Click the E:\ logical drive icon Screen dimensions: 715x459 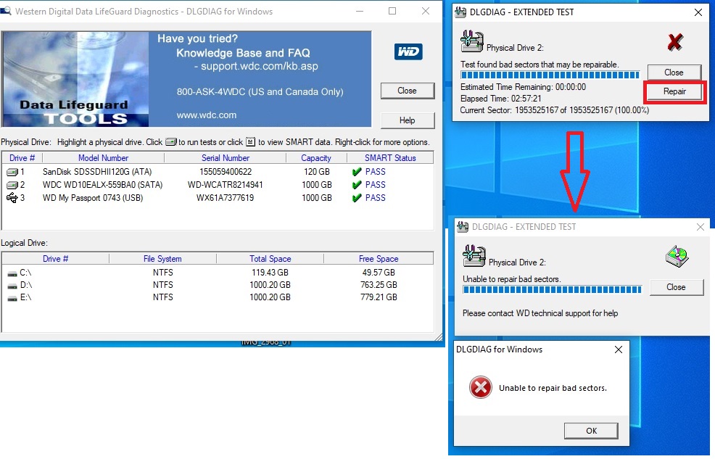(x=12, y=299)
